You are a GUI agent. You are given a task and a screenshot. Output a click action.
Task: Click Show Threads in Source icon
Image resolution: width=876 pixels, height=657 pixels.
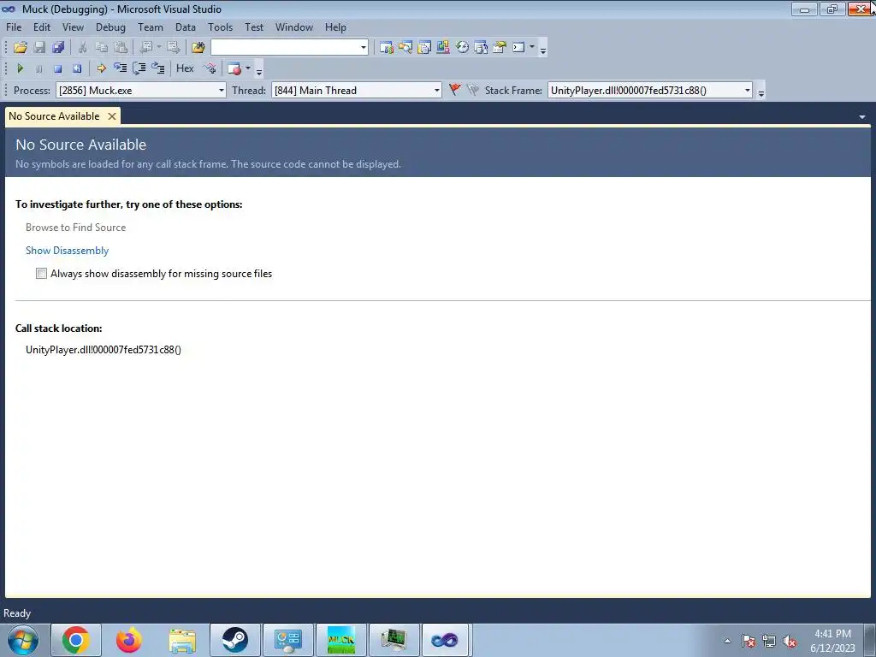210,68
